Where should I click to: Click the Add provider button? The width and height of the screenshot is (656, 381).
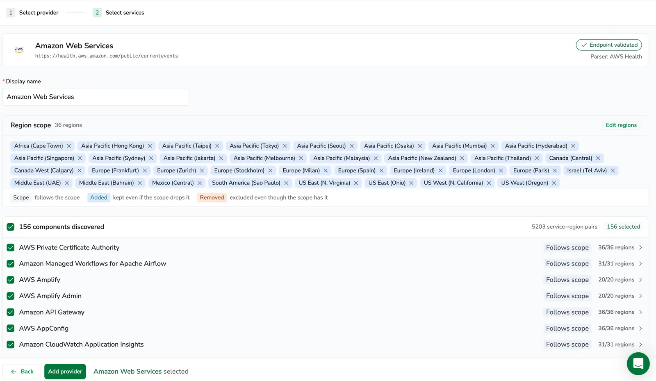tap(65, 372)
